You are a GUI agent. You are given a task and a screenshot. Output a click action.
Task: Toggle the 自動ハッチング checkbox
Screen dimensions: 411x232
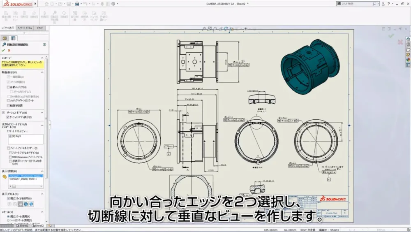[x=8, y=87]
